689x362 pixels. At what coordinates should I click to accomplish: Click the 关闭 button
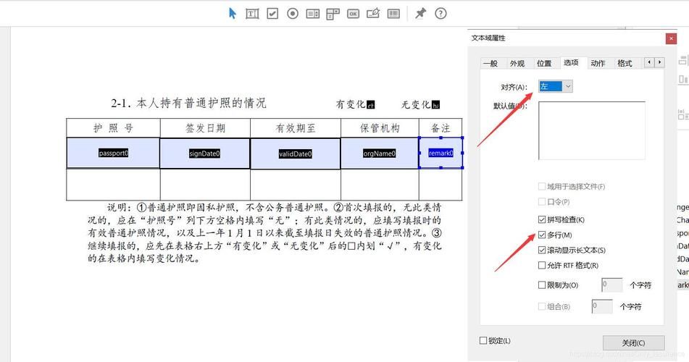(x=634, y=342)
